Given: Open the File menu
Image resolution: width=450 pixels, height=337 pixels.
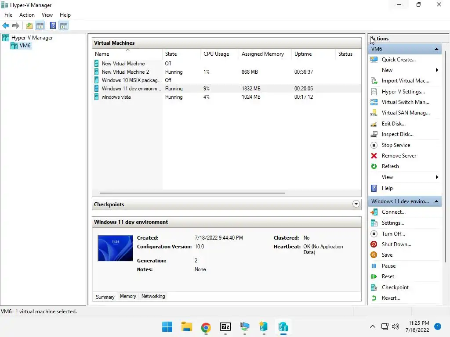Looking at the screenshot, I should coord(8,15).
